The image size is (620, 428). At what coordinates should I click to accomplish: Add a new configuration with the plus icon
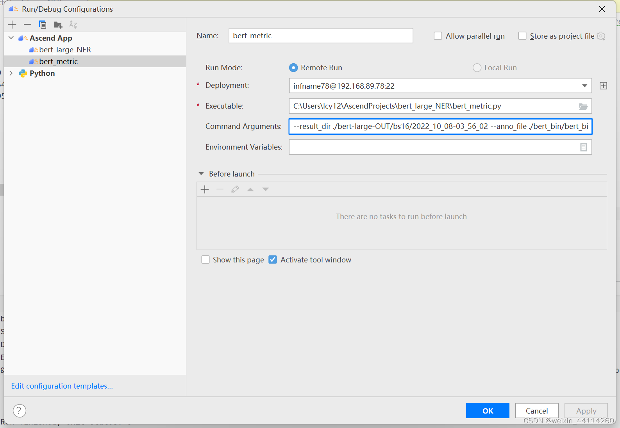click(x=12, y=25)
